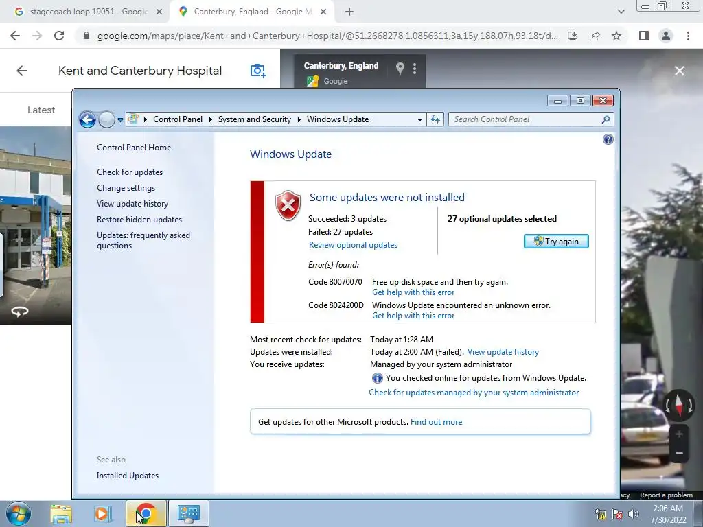This screenshot has width=703, height=527.
Task: Select Control Panel breadcrumb segment
Action: click(178, 119)
